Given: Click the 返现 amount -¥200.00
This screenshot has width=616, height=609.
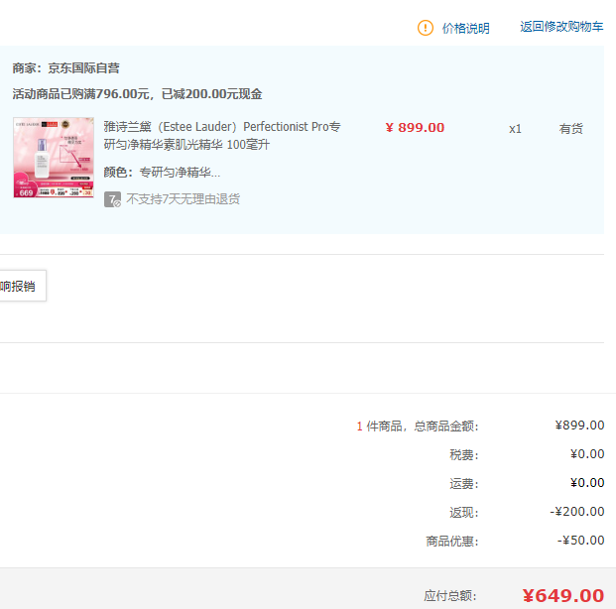Looking at the screenshot, I should pyautogui.click(x=576, y=512).
